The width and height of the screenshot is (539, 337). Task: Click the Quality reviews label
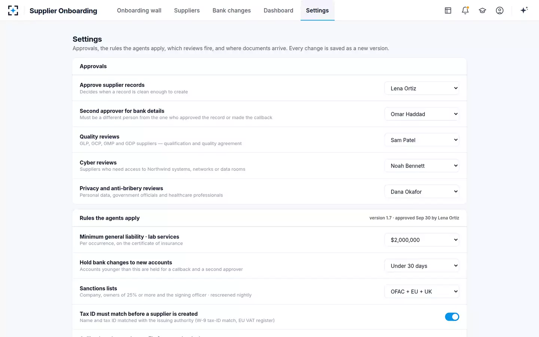(100, 137)
